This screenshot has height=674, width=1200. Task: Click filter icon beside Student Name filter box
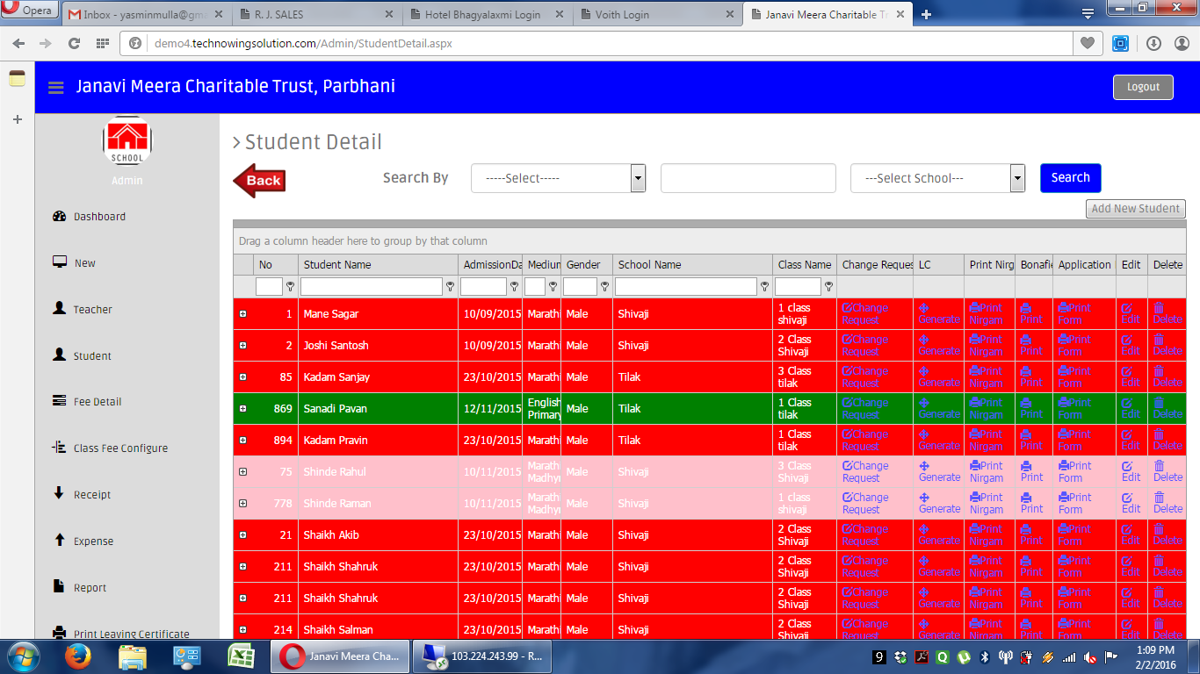450,286
